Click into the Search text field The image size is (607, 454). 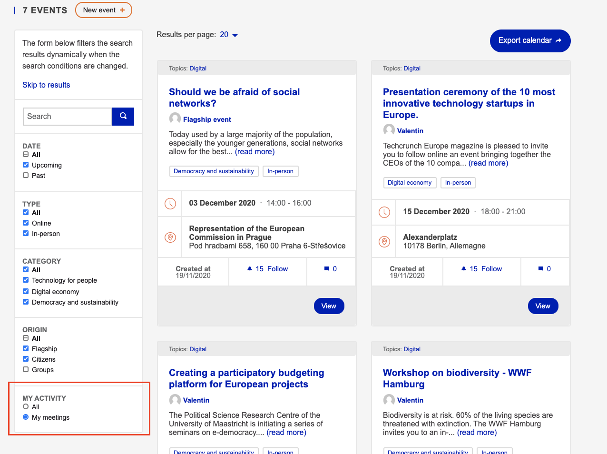67,116
